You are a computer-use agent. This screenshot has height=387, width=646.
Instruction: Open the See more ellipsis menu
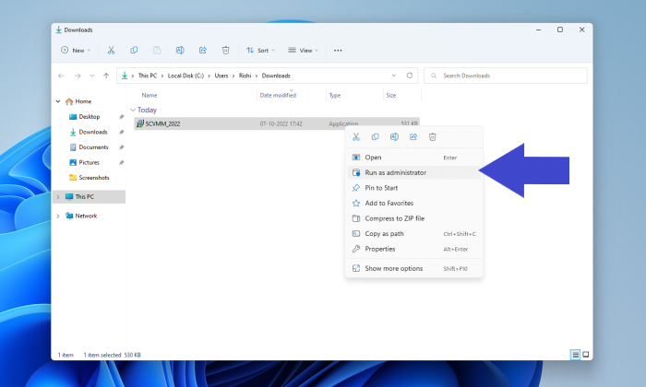pos(338,50)
